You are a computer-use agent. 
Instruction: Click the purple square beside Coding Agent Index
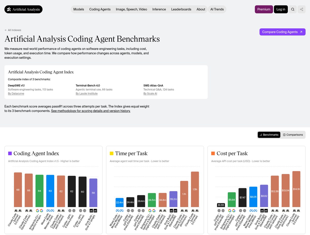click(10, 154)
